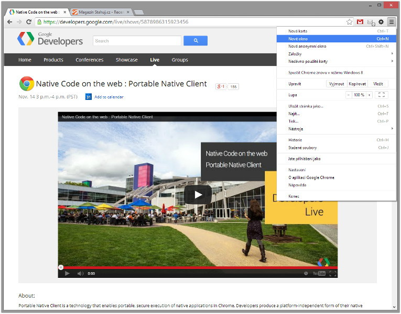Expand the Záložky submenu
Viewport: 401px width, 314px height.
click(x=337, y=54)
